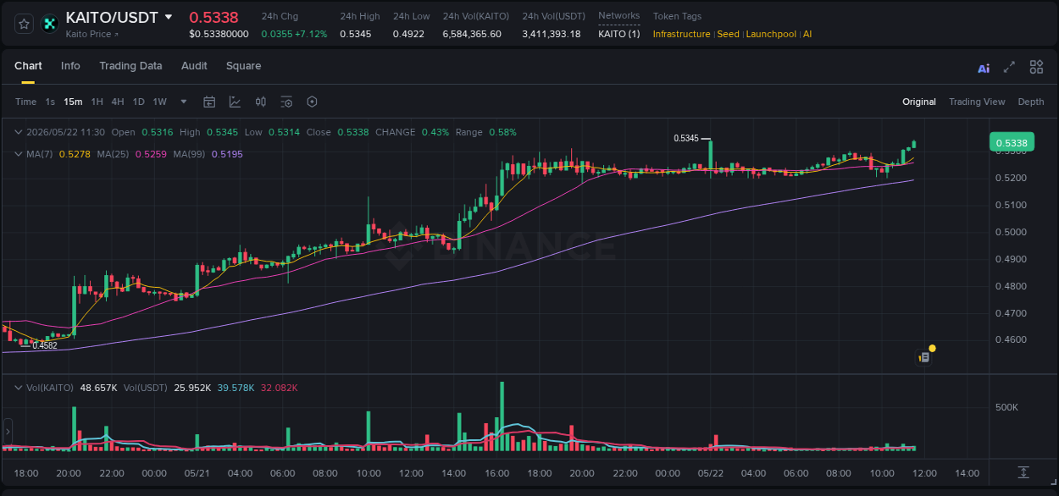
Task: Switch to the Info tab
Action: [x=70, y=66]
